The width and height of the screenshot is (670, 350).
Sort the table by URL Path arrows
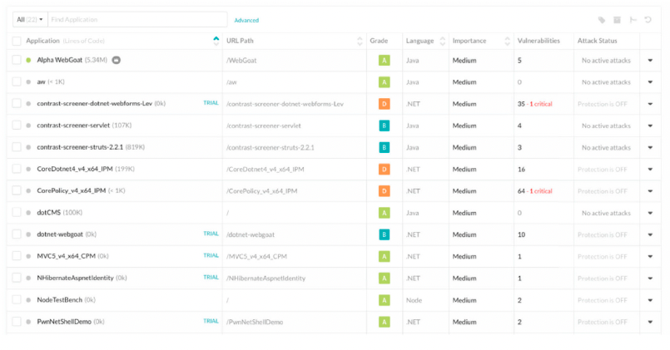360,41
